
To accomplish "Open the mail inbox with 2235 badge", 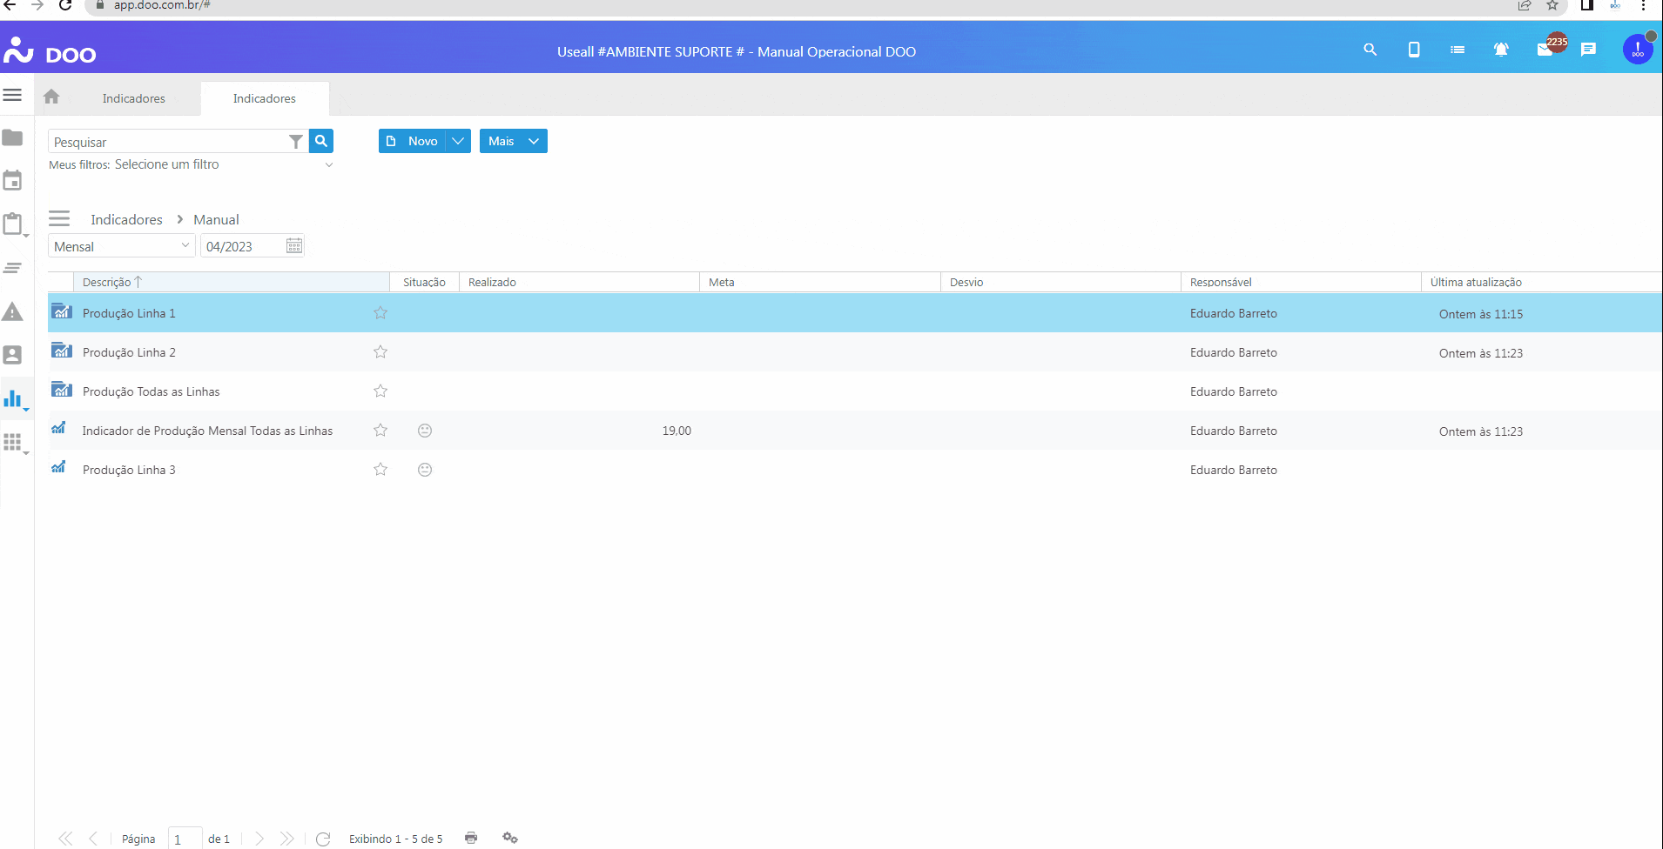I will tap(1545, 50).
